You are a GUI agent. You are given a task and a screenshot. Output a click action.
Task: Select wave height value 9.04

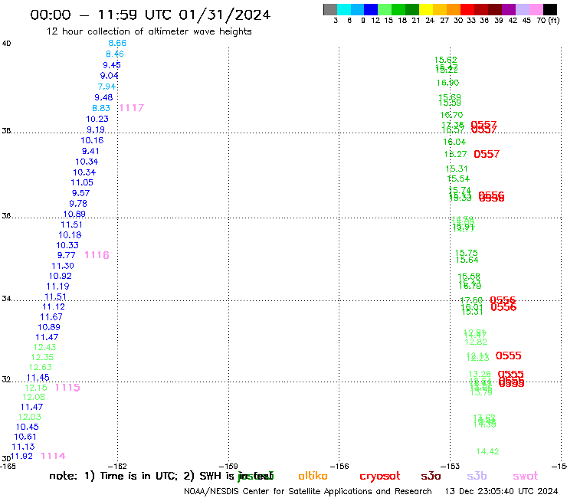pyautogui.click(x=110, y=76)
